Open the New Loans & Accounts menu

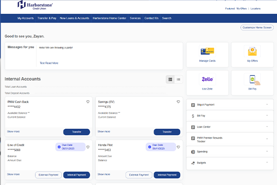point(74,18)
